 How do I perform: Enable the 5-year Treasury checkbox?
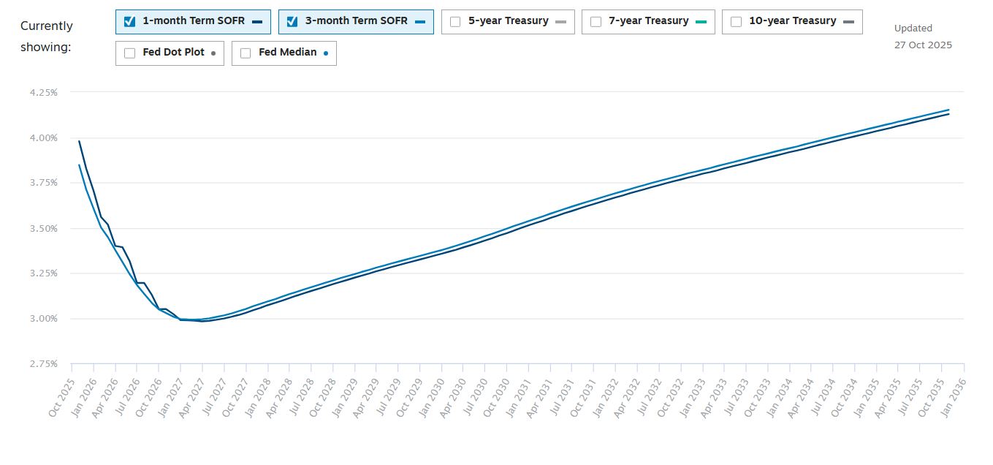pos(455,21)
